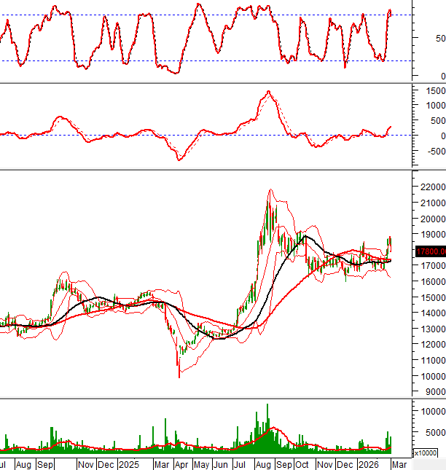
Task: Click the 22000 price axis label
Action: click(431, 187)
